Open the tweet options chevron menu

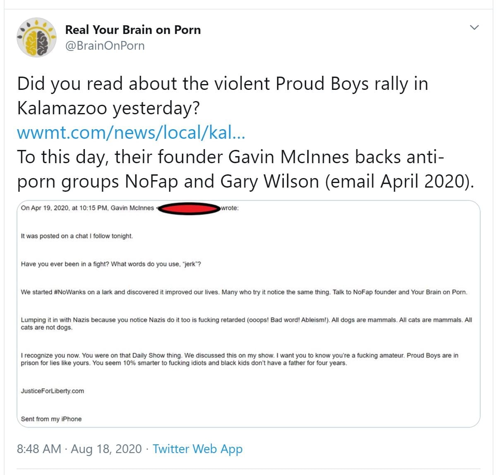pyautogui.click(x=474, y=28)
